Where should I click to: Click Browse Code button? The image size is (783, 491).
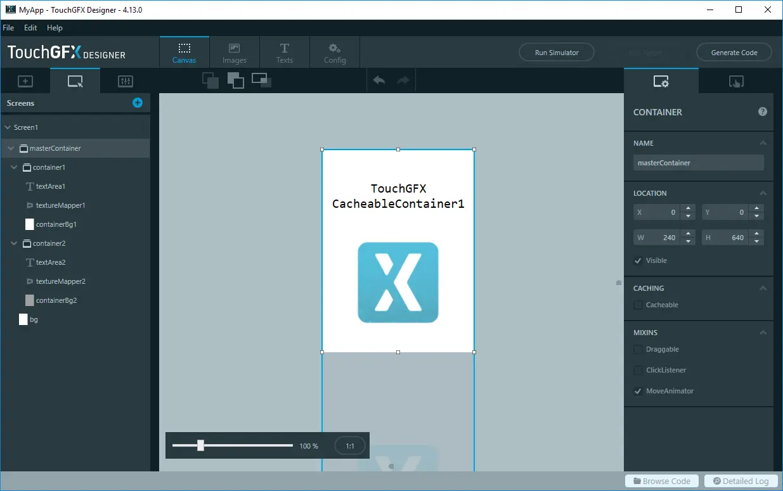(662, 481)
